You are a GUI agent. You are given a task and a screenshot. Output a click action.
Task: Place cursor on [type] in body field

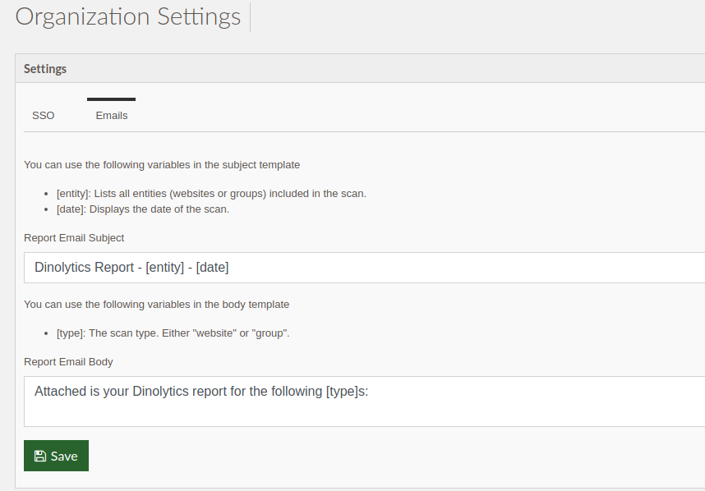(x=341, y=392)
